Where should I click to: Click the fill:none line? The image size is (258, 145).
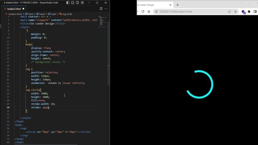[x=38, y=100]
